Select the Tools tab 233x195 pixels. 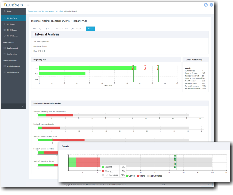[90, 29]
